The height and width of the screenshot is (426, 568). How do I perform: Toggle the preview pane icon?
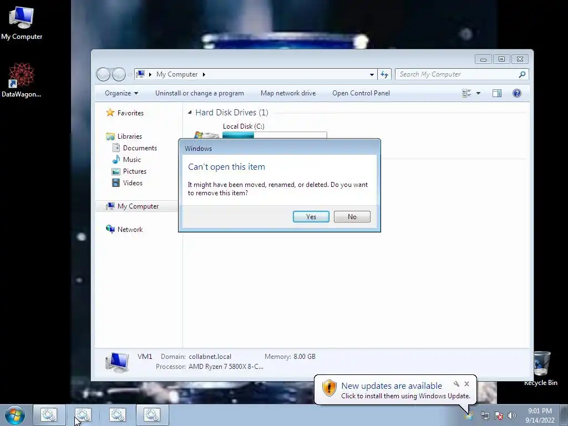(497, 93)
